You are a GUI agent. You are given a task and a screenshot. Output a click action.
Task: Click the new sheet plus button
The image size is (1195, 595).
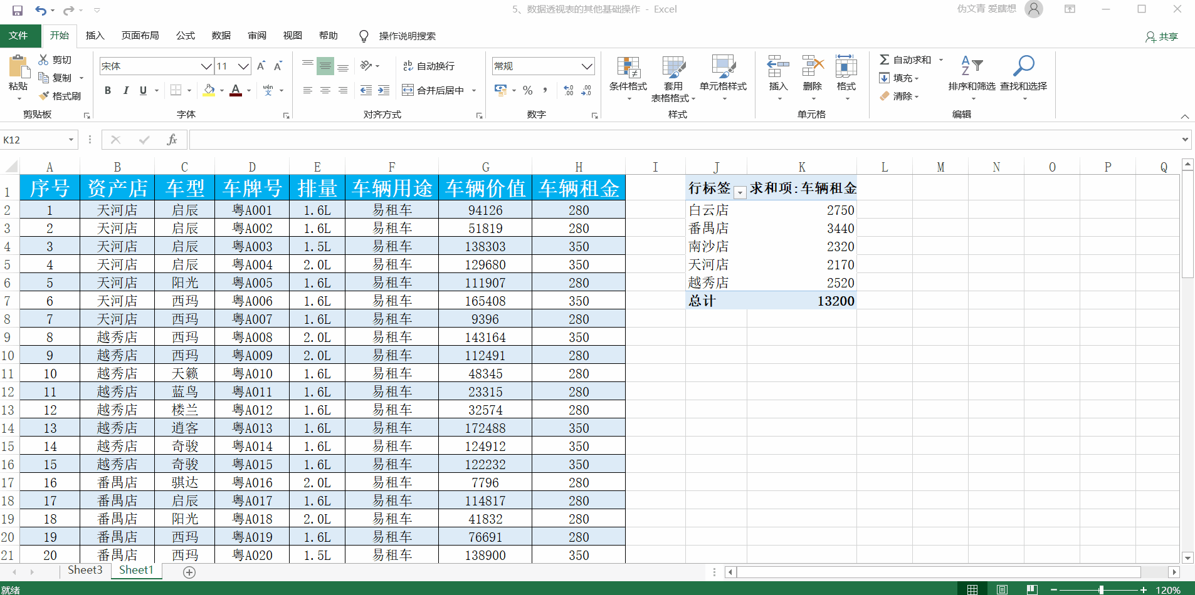[189, 572]
